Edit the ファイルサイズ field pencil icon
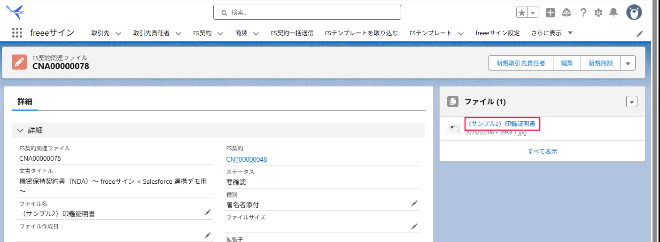This screenshot has width=660, height=242. tap(414, 226)
